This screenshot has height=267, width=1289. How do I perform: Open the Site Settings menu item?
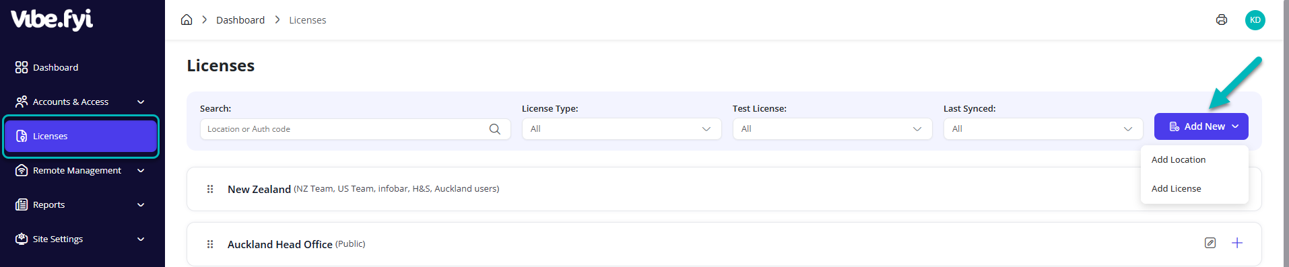(x=81, y=239)
